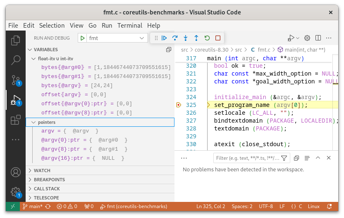The height and width of the screenshot is (218, 344).
Task: Click the Step Out debug icon
Action: point(196,38)
